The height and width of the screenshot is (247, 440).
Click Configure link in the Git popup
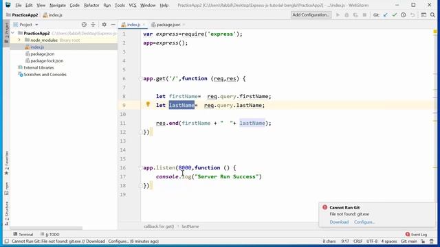pyautogui.click(x=364, y=222)
